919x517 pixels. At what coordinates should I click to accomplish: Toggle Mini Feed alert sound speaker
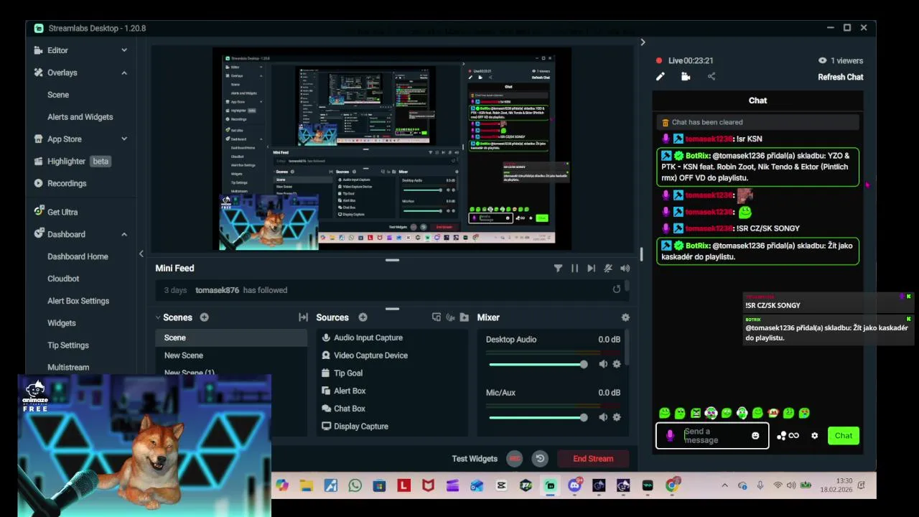625,268
